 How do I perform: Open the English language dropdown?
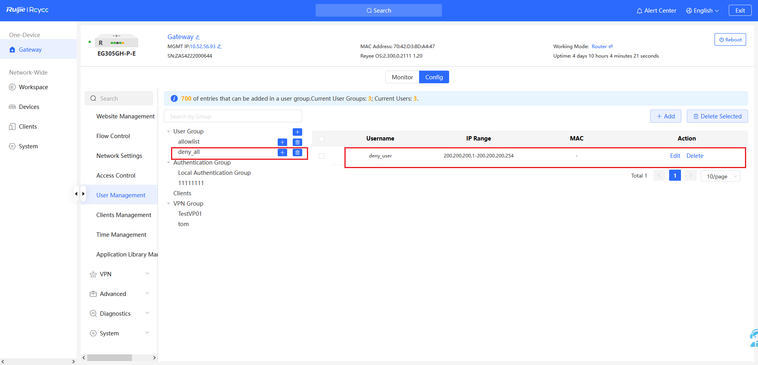(702, 11)
